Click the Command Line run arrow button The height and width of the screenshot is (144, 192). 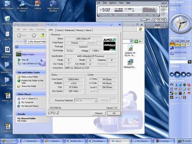pyautogui.click(x=189, y=62)
